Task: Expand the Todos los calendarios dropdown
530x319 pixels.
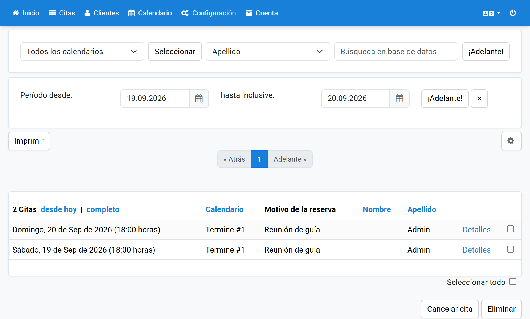Action: [82, 51]
